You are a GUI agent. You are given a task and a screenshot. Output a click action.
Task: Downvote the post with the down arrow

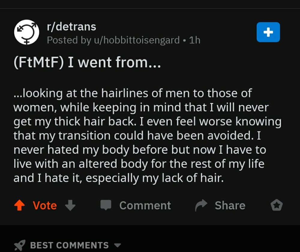tap(70, 205)
